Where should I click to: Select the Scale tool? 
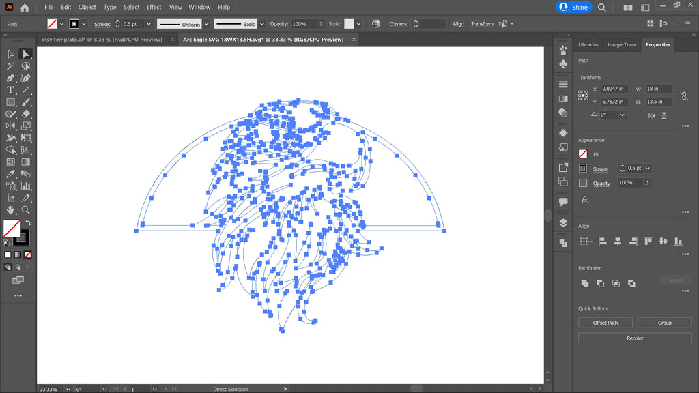25,126
